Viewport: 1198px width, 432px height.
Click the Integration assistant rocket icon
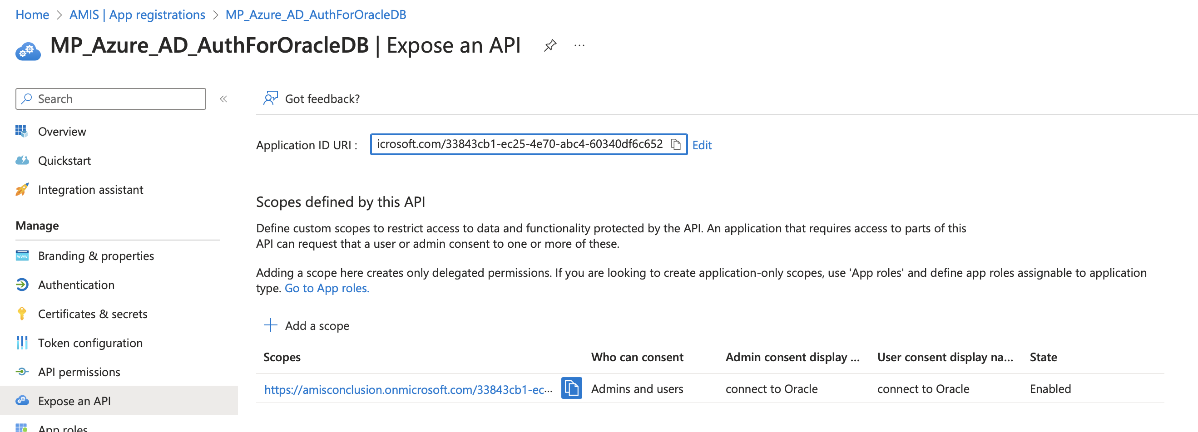pos(22,190)
